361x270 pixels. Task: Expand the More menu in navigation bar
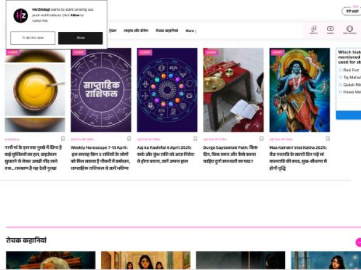pos(191,31)
